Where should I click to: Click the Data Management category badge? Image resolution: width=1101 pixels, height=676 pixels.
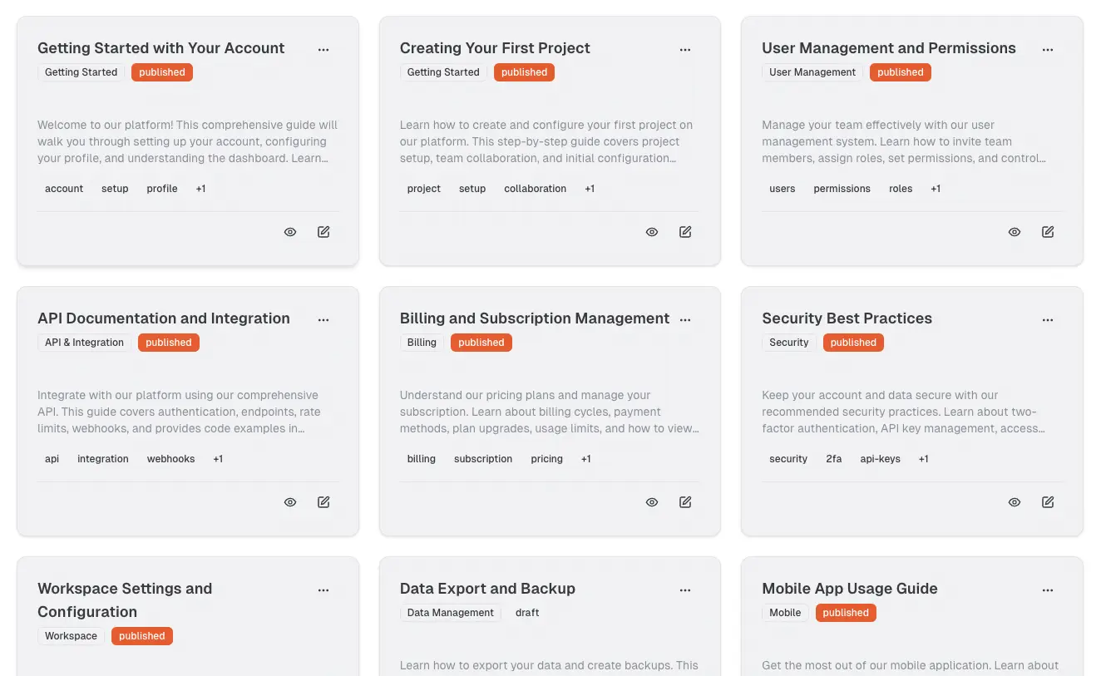(451, 613)
